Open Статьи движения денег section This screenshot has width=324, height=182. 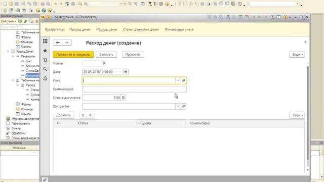click(x=141, y=29)
